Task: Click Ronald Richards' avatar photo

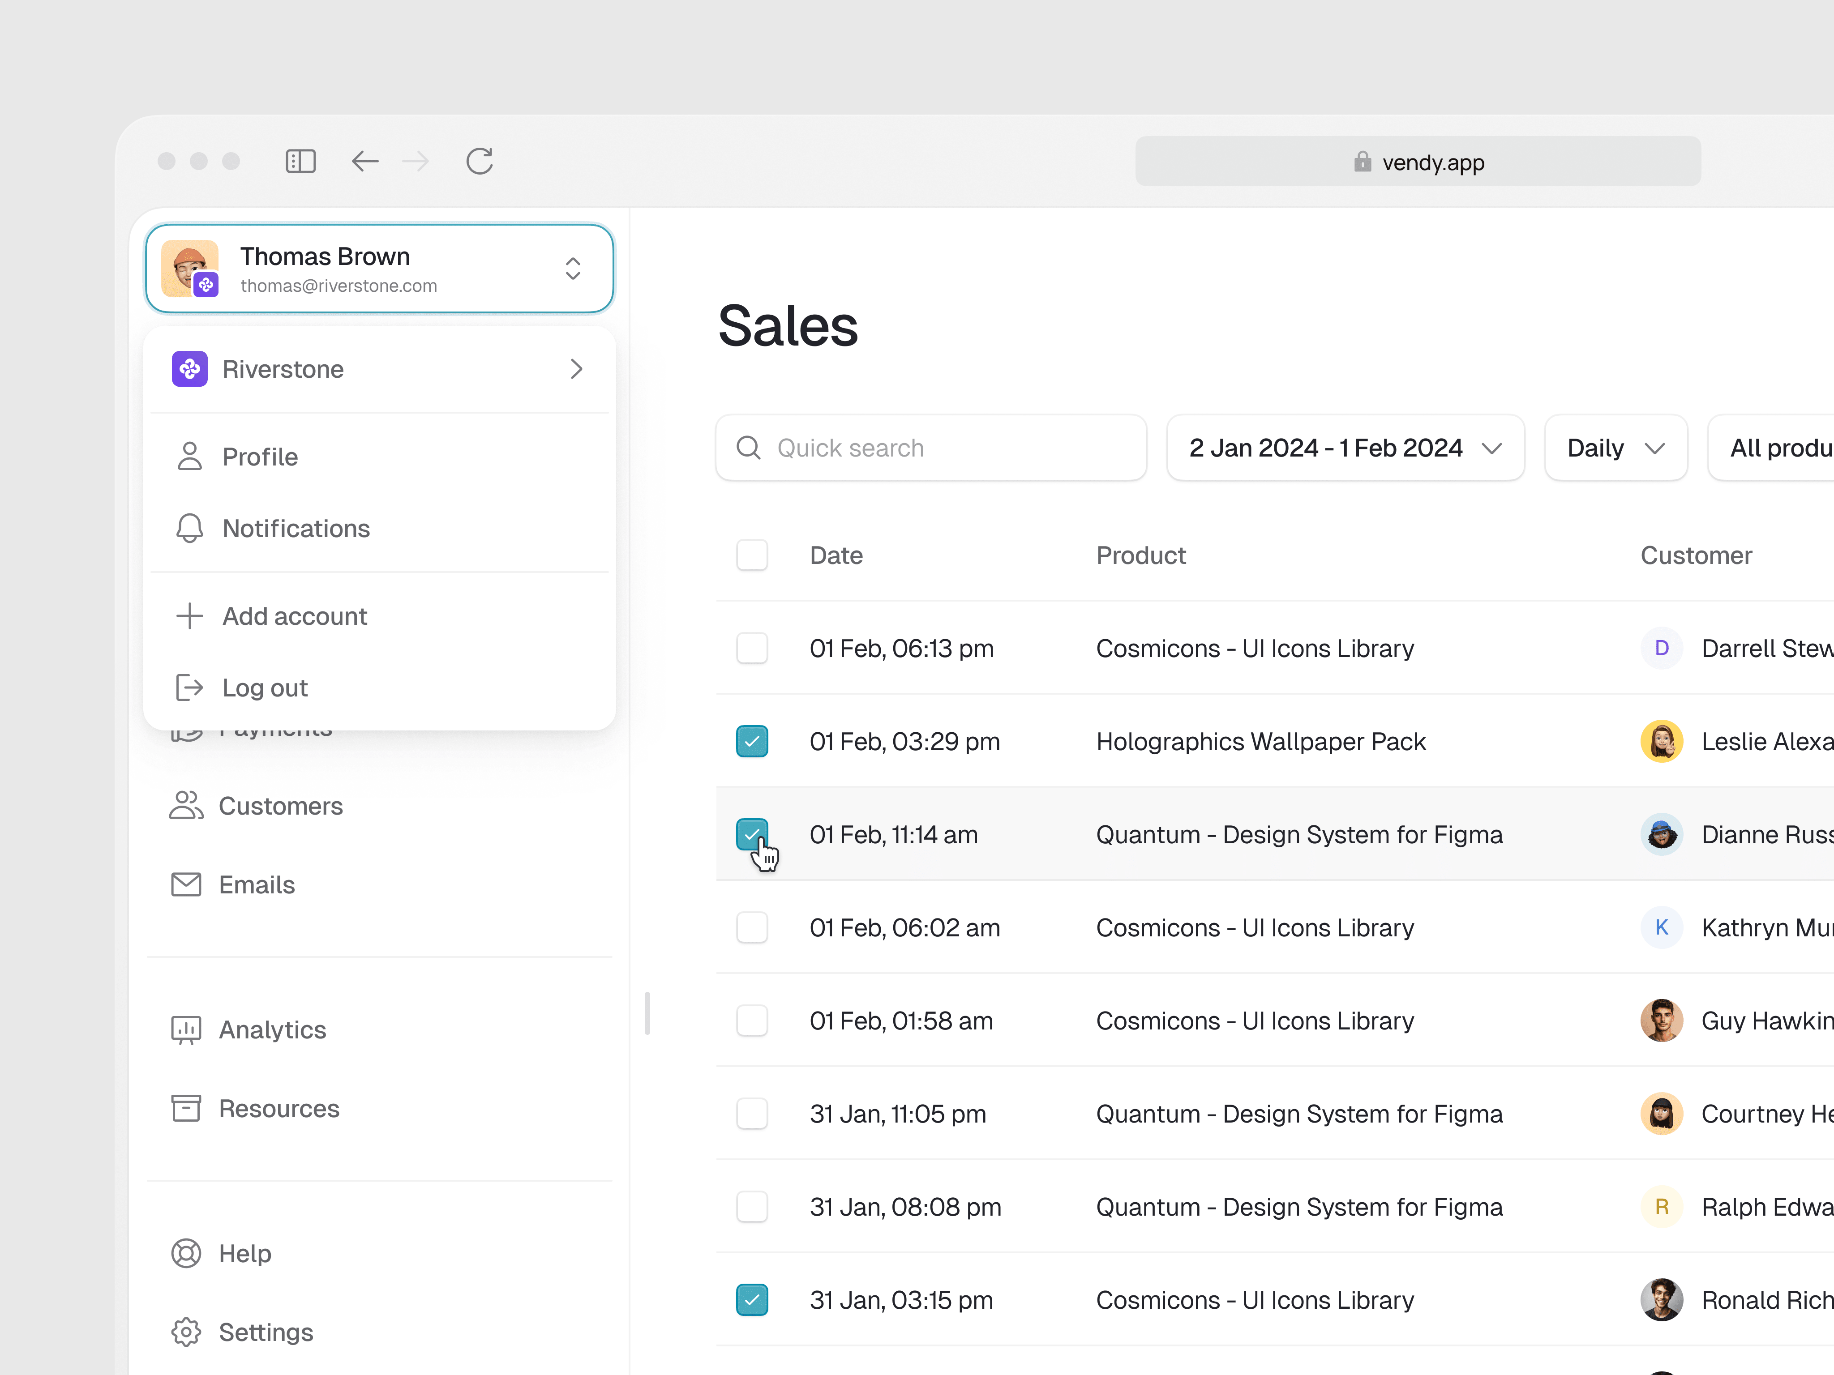Action: (1662, 1299)
